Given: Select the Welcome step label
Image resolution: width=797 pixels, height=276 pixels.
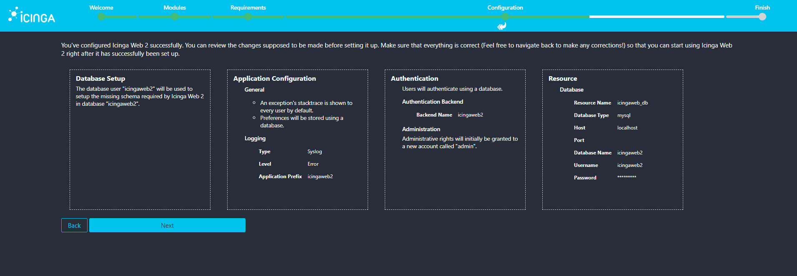Looking at the screenshot, I should click(x=101, y=7).
